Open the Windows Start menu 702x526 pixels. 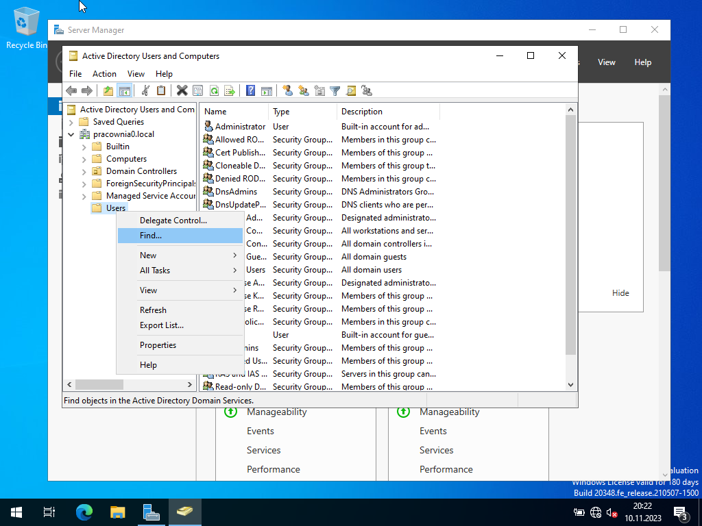pyautogui.click(x=16, y=512)
